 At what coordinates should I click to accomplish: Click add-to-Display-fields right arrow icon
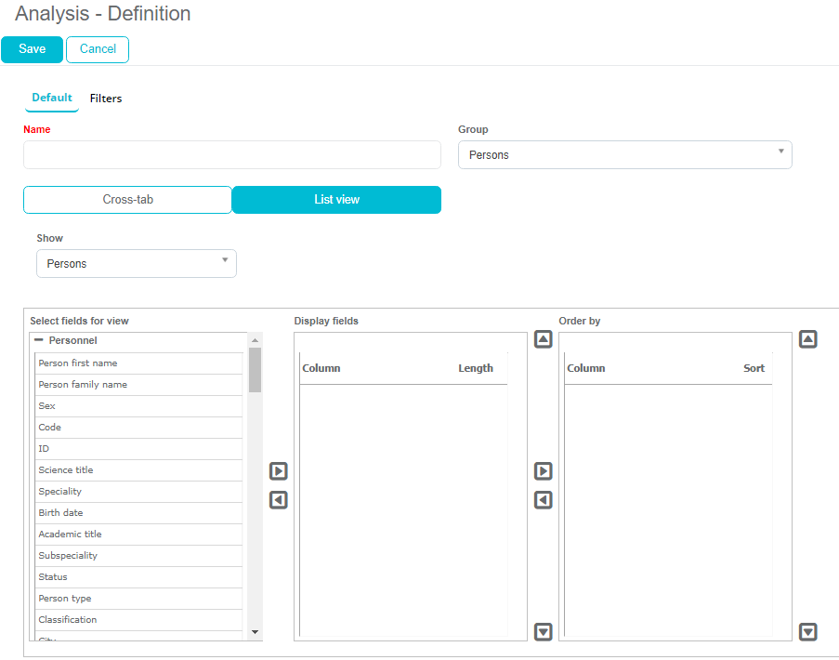[279, 471]
